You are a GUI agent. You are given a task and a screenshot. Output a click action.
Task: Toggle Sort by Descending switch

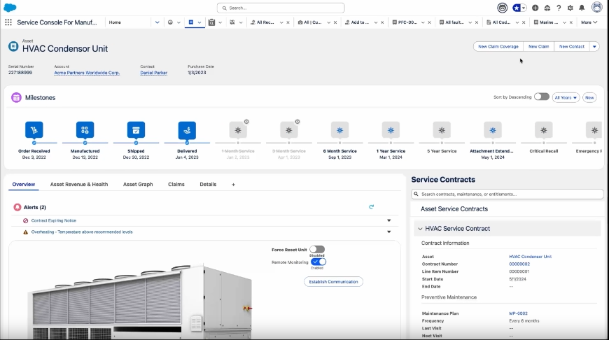(541, 97)
